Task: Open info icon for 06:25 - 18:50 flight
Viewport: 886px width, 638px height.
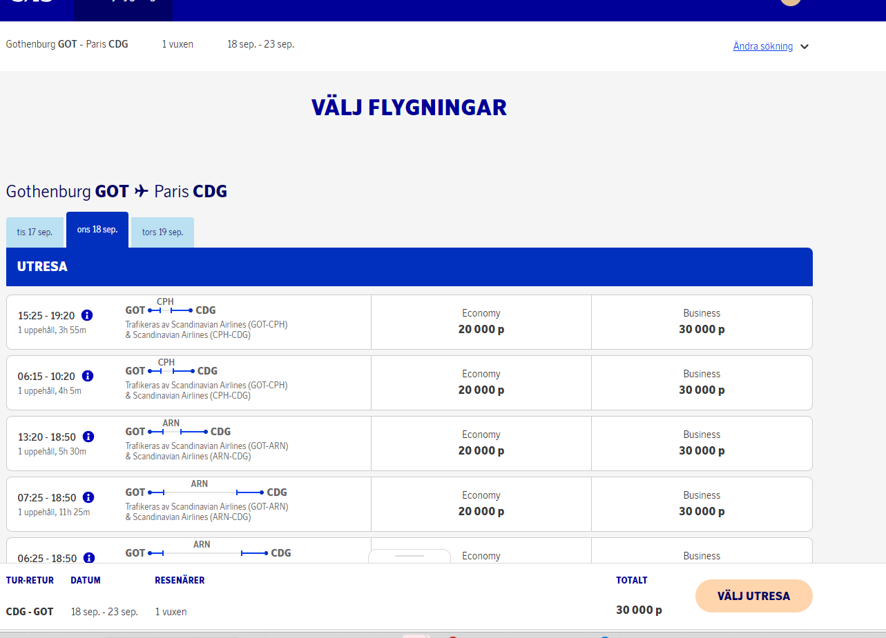Action: click(x=88, y=557)
